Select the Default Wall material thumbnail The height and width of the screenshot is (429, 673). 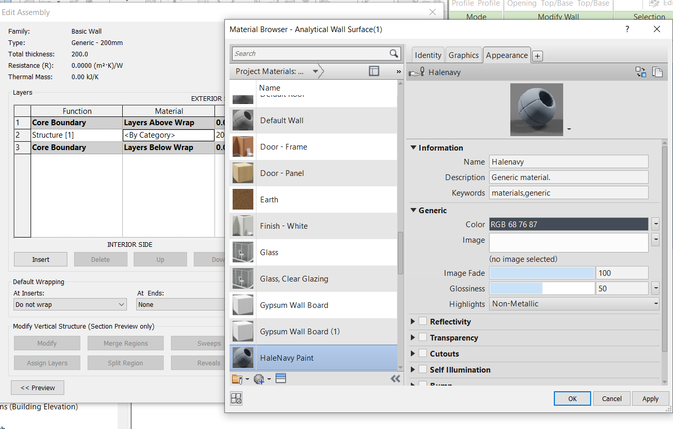coord(243,121)
